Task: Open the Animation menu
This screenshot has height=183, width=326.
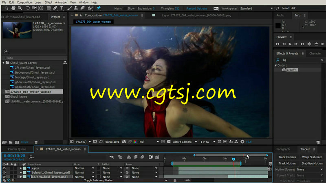Action: click(61, 2)
